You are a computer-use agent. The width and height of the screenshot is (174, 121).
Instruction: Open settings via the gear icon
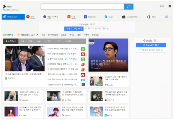pos(170,6)
